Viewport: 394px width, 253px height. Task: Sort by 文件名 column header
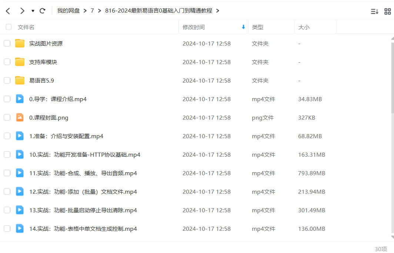click(x=26, y=27)
